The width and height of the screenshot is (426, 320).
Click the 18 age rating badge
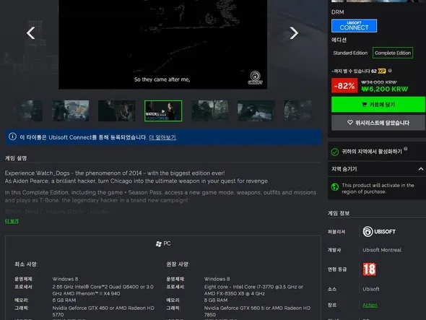pos(370,269)
